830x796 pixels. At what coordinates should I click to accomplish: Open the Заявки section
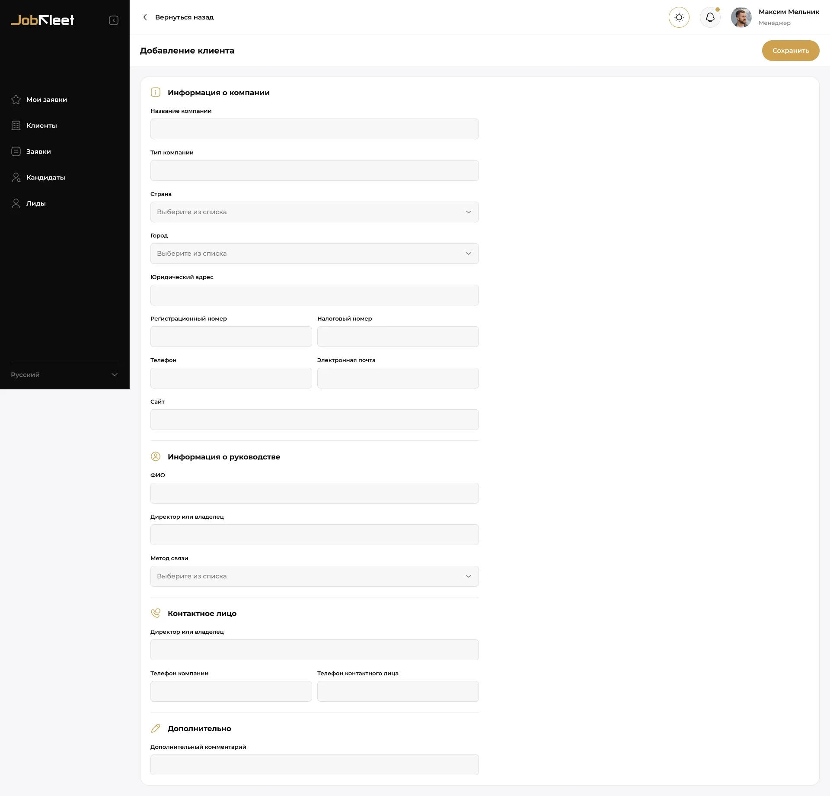pyautogui.click(x=38, y=151)
